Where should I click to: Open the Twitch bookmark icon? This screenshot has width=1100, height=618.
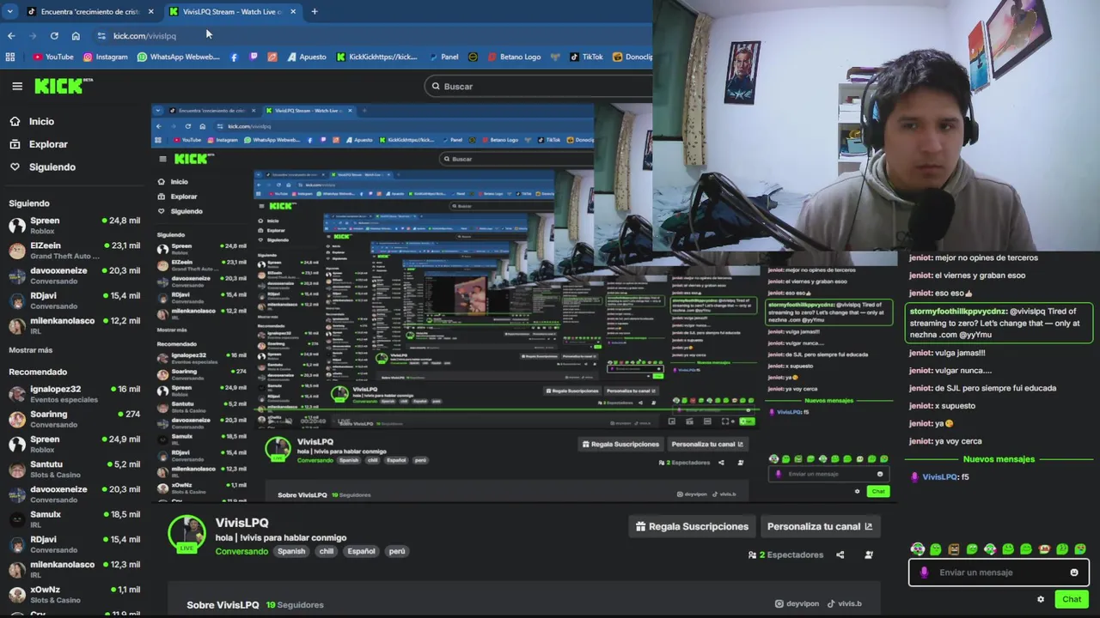(254, 57)
